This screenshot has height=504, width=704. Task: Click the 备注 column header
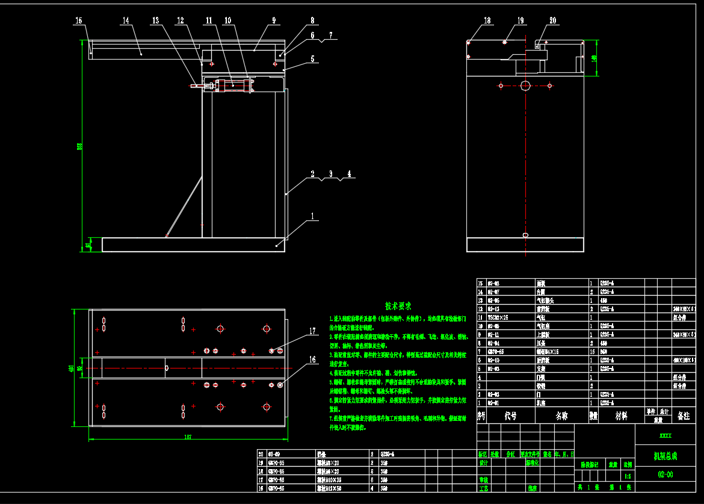point(684,415)
